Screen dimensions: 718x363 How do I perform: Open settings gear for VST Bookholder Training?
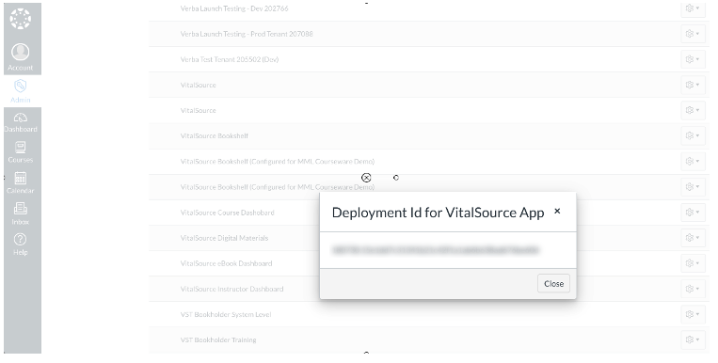click(x=693, y=339)
